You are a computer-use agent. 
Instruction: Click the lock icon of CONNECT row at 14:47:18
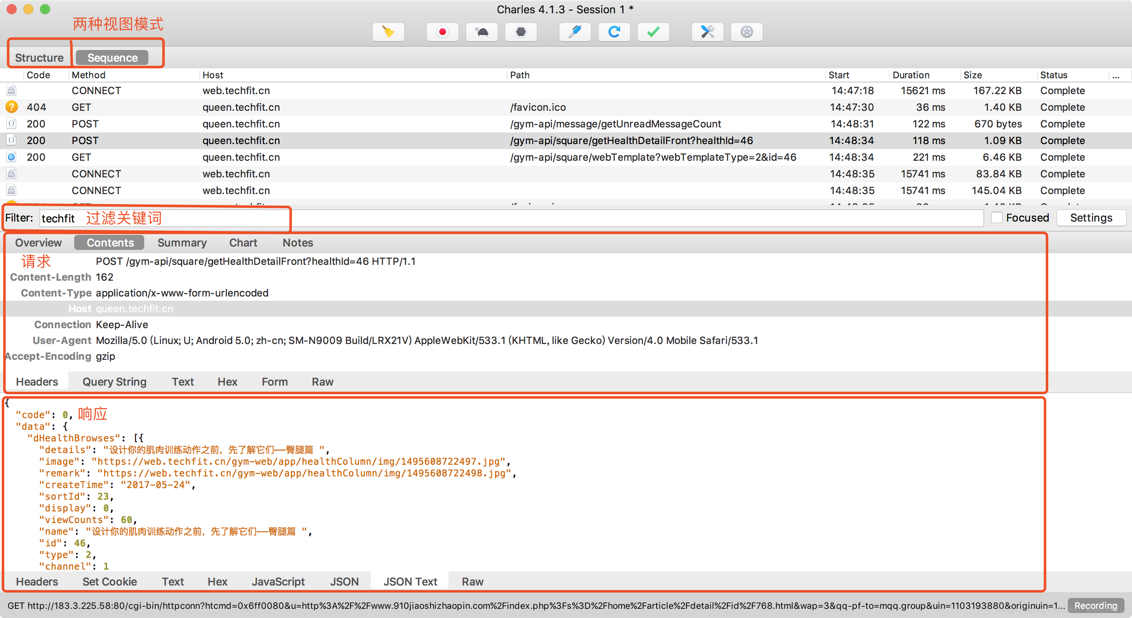pos(11,90)
